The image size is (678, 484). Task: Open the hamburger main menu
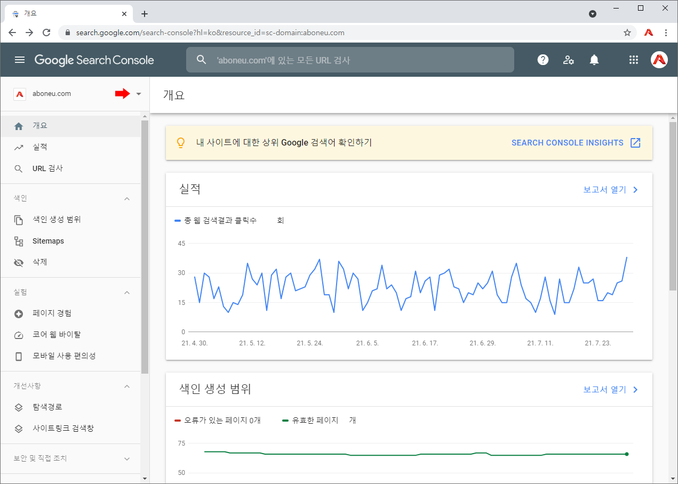tap(20, 60)
